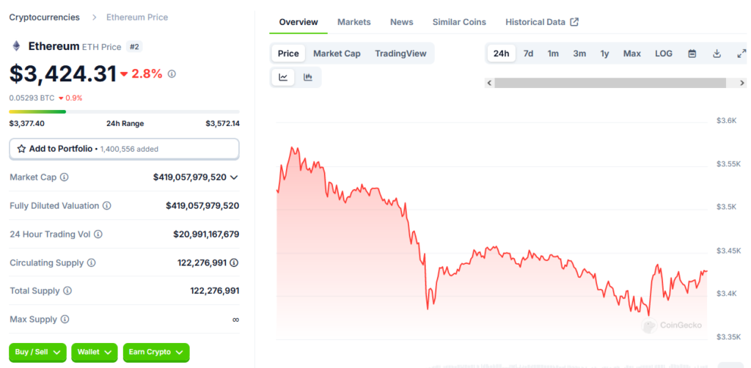The width and height of the screenshot is (751, 368).
Task: Click the Max Supply info icon
Action: (x=65, y=319)
